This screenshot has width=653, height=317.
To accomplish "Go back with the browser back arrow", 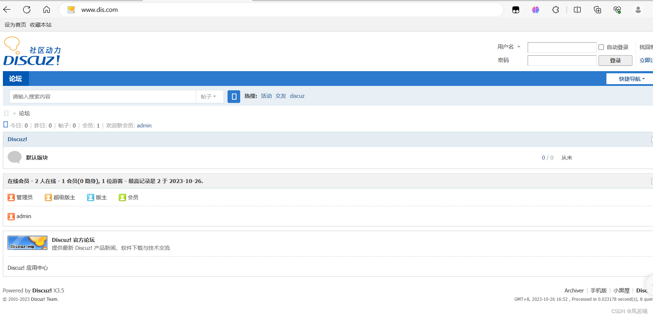I will (7, 10).
